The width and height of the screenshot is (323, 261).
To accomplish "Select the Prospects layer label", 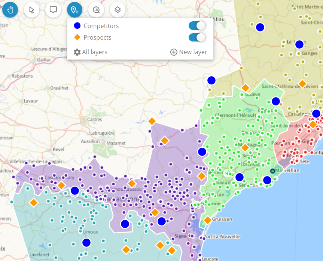I will [97, 37].
